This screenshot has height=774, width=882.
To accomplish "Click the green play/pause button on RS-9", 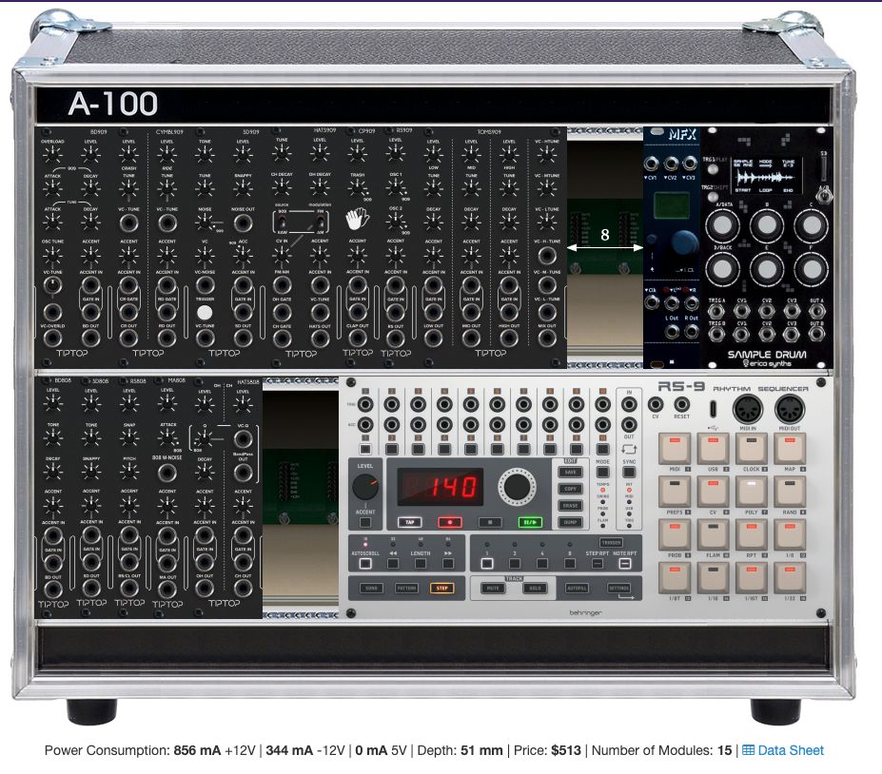I will pos(530,522).
